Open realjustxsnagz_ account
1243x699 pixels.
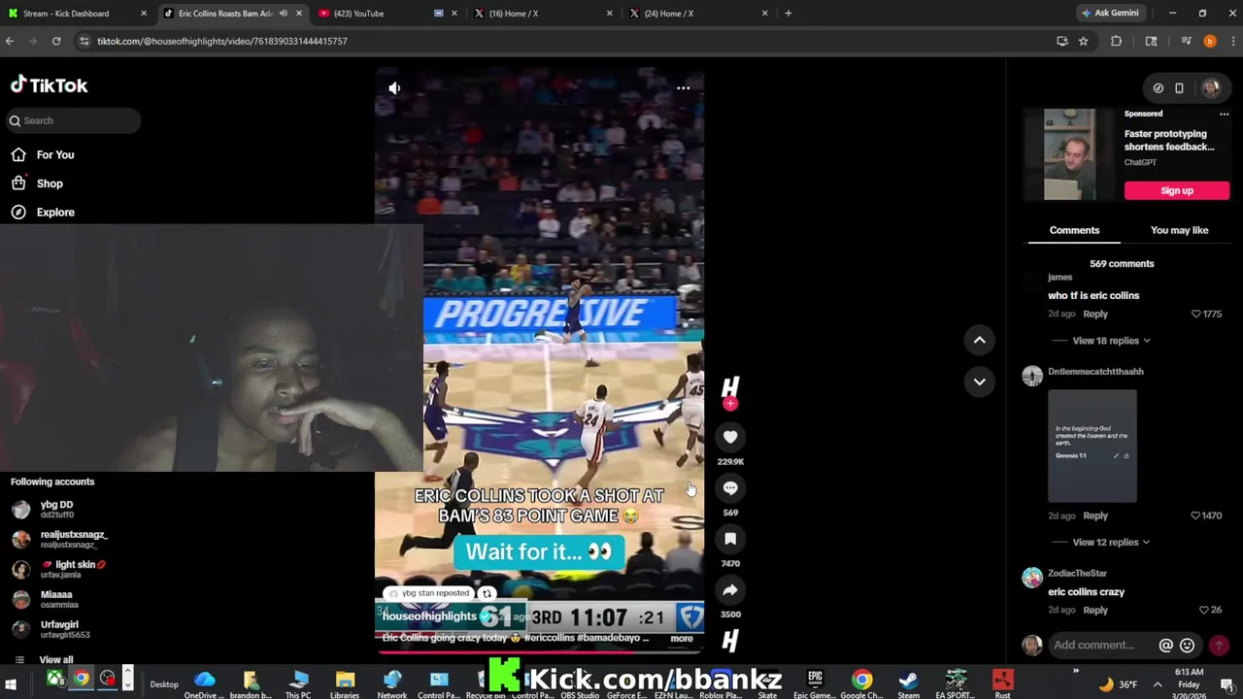pos(58,539)
